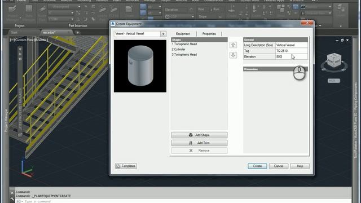The image size is (361, 203).
Task: Open Help for Create Equipment
Action: pos(300,166)
